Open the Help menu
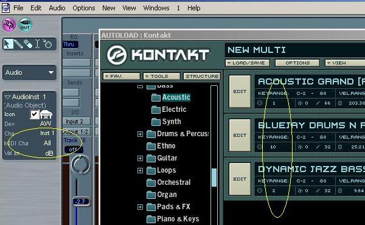Image resolution: width=365 pixels, height=225 pixels. (x=193, y=8)
